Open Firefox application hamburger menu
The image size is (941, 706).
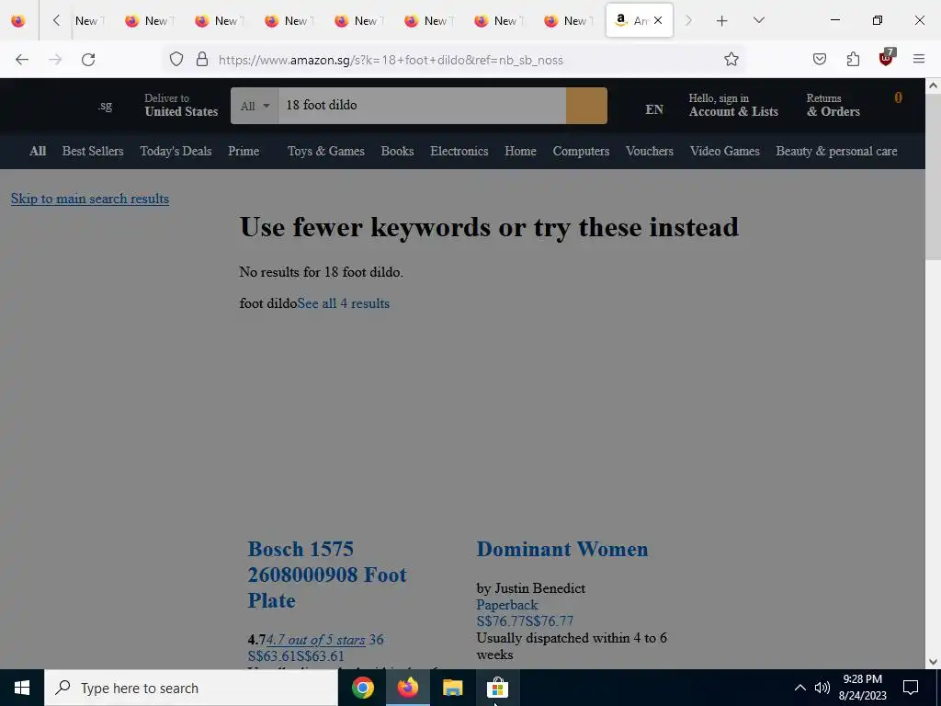pos(919,60)
